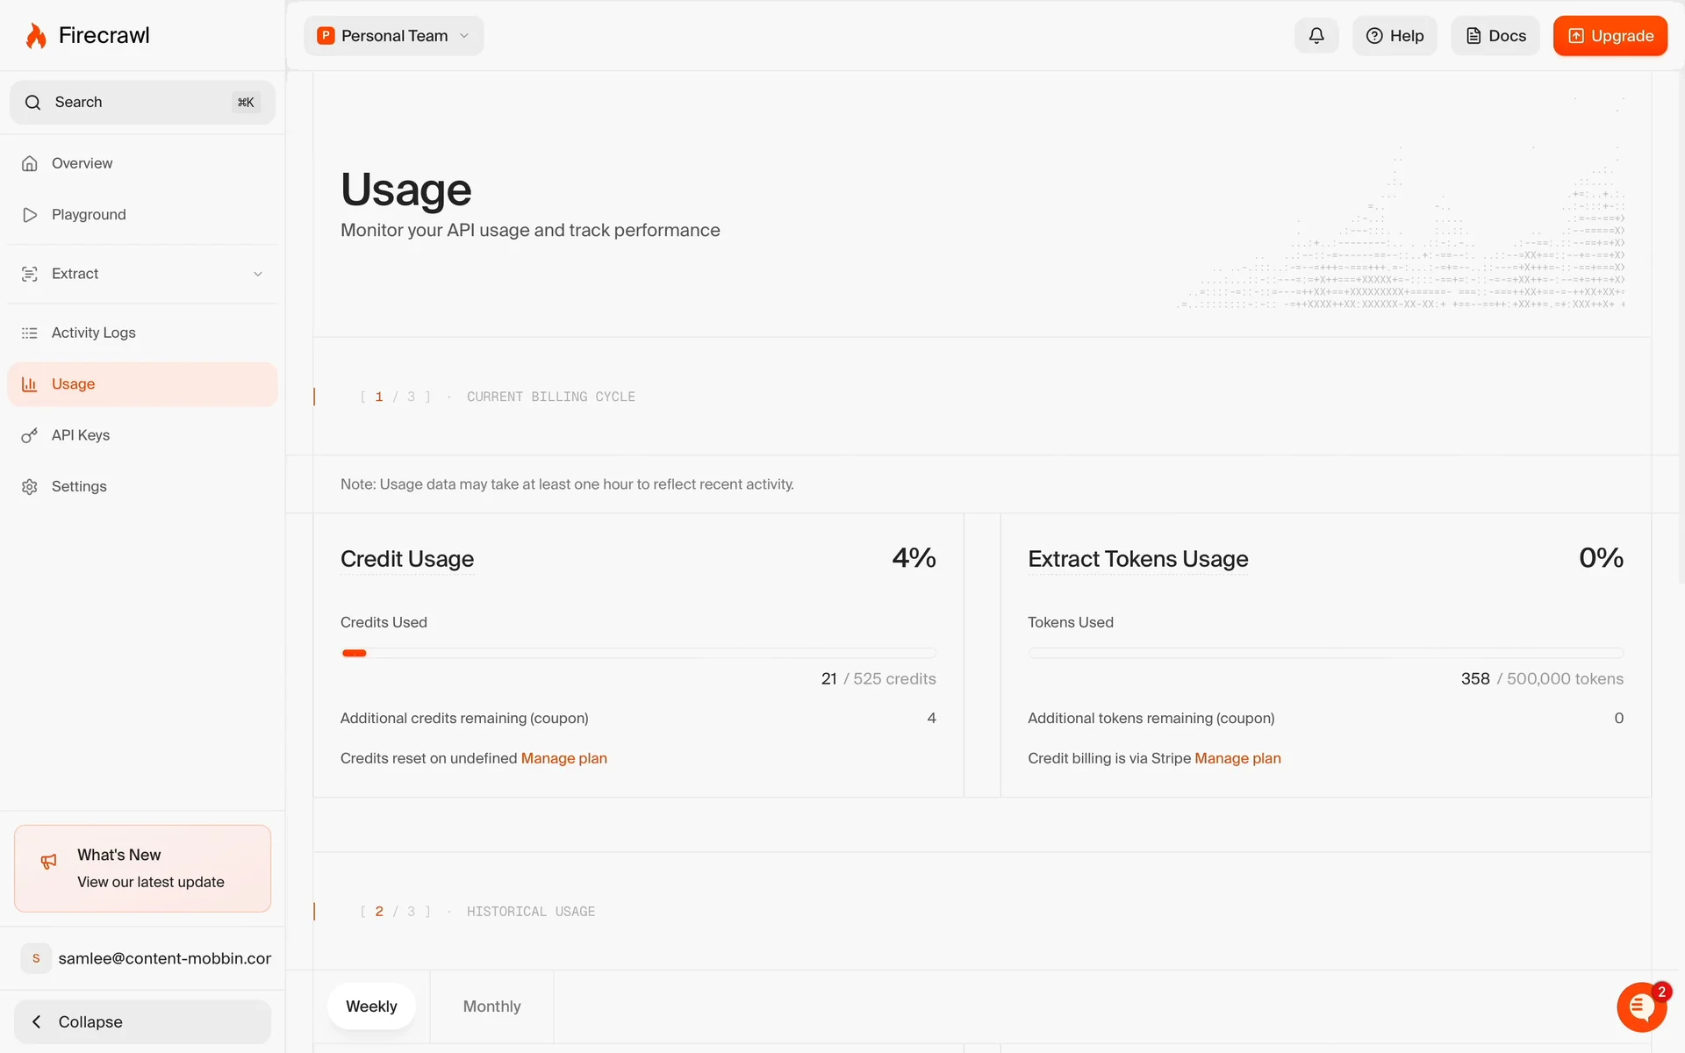Click the Playground play icon
The height and width of the screenshot is (1053, 1685).
pyautogui.click(x=30, y=215)
